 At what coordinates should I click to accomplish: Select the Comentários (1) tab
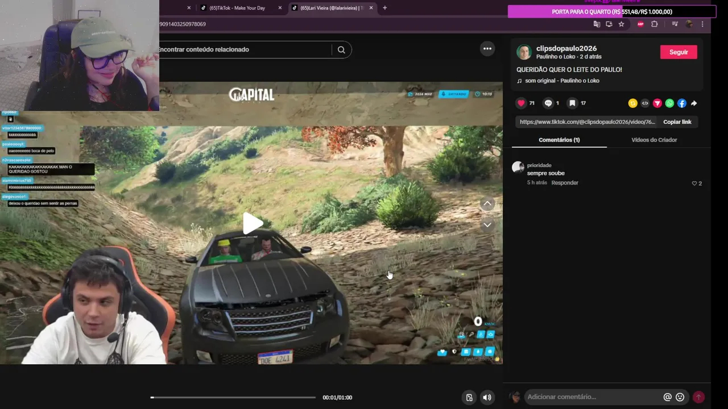pyautogui.click(x=559, y=140)
